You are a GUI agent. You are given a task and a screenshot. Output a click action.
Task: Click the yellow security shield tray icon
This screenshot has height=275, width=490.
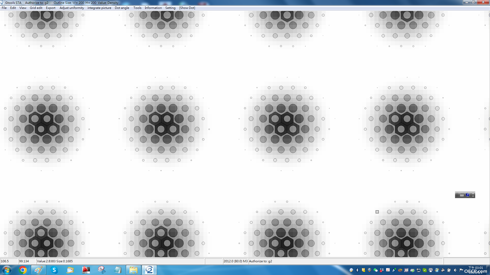pos(363,270)
